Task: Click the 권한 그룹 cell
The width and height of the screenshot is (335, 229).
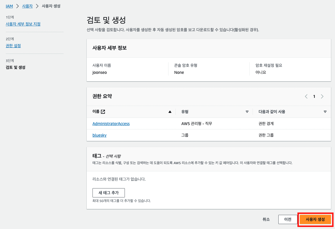Action: click(266, 135)
